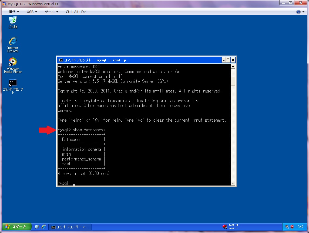Image resolution: width=309 pixels, height=233 pixels.
Task: Click the volume speaker tray icon
Action: click(x=287, y=227)
